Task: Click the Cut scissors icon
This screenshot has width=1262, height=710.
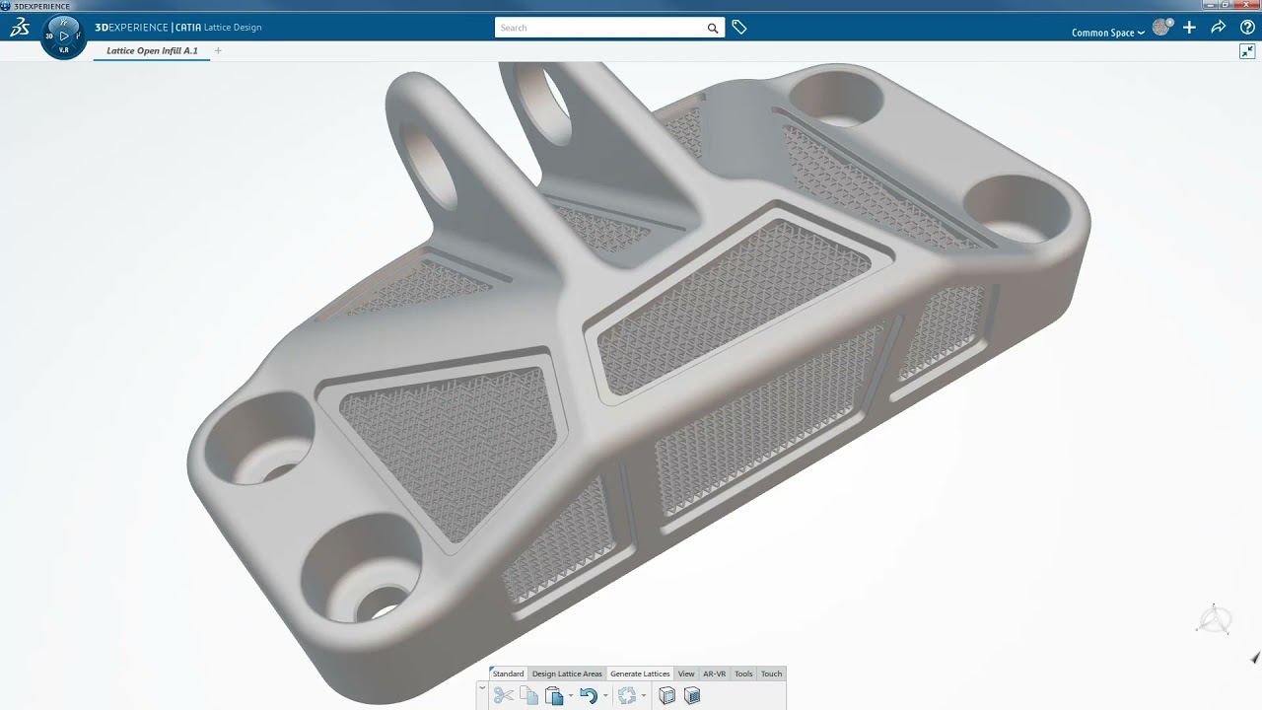Action: (x=504, y=696)
